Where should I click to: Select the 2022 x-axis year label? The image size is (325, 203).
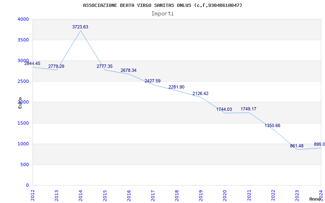click(x=273, y=195)
